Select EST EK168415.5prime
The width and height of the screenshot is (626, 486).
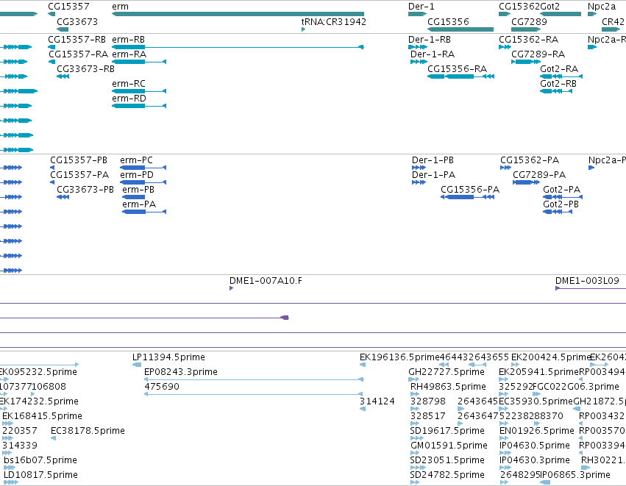click(x=42, y=416)
